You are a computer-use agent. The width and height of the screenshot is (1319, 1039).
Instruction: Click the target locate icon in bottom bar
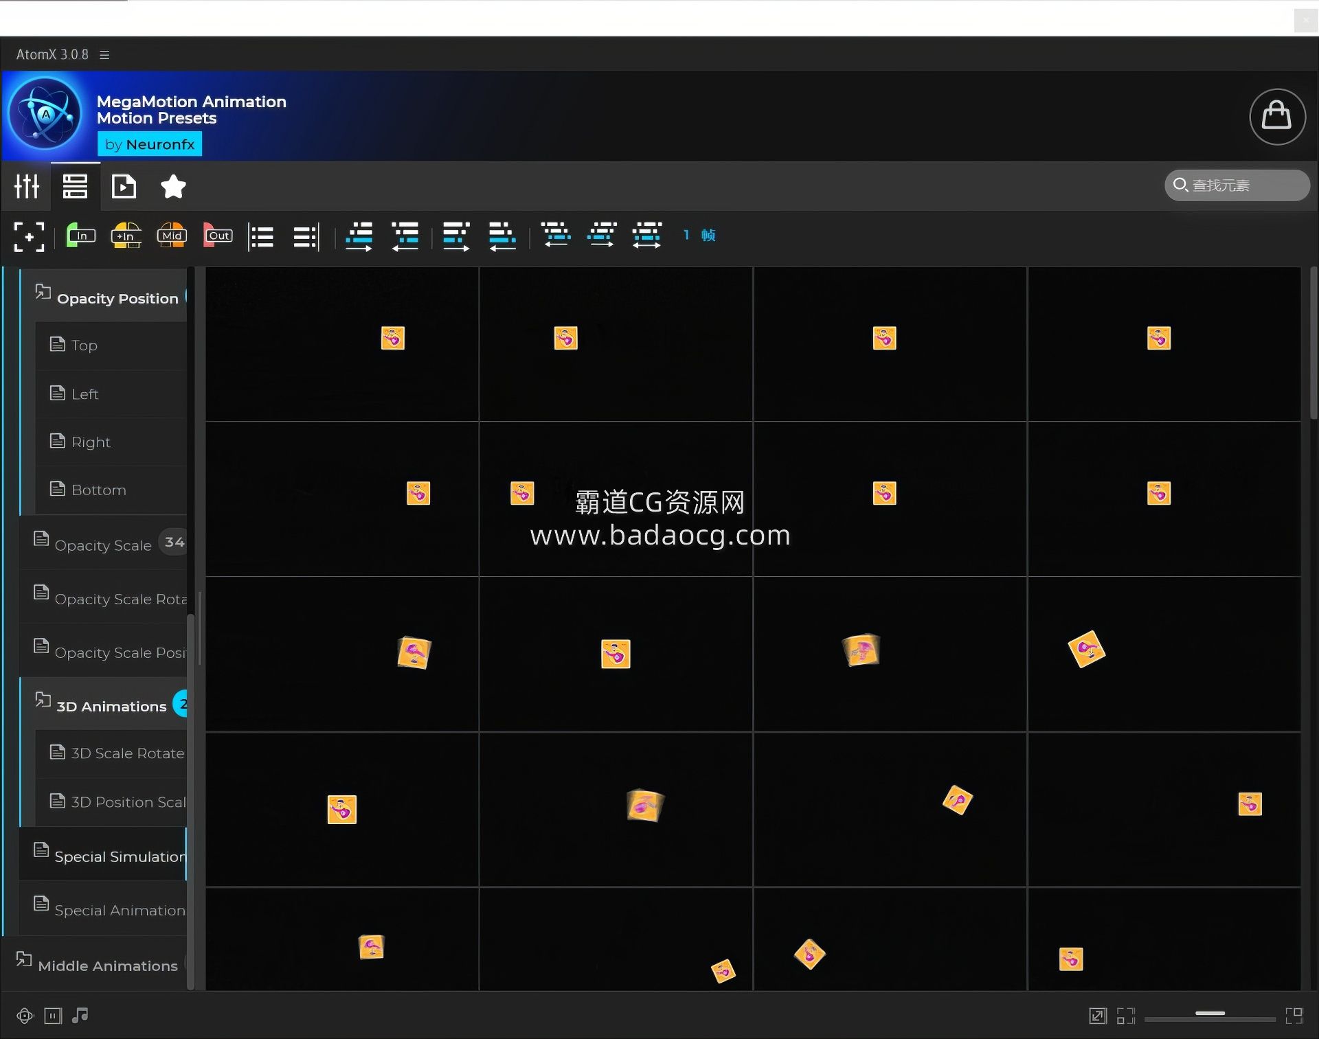25,1016
